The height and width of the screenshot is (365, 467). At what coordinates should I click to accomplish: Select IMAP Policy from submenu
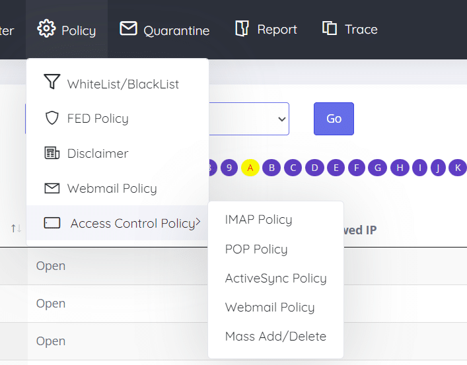(258, 220)
